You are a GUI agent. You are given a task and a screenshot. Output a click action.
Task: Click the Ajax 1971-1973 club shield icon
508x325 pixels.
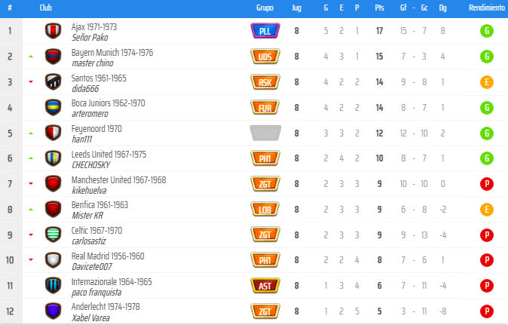point(53,31)
